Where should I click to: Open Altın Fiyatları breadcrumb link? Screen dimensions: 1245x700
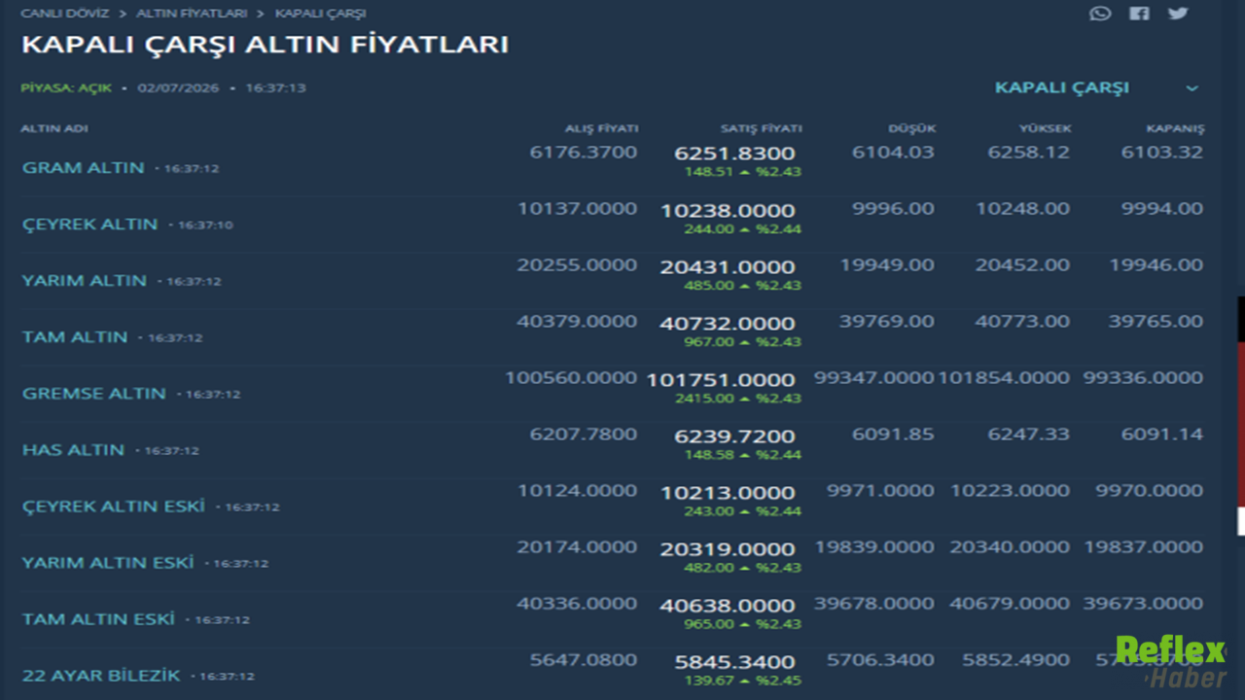point(192,14)
